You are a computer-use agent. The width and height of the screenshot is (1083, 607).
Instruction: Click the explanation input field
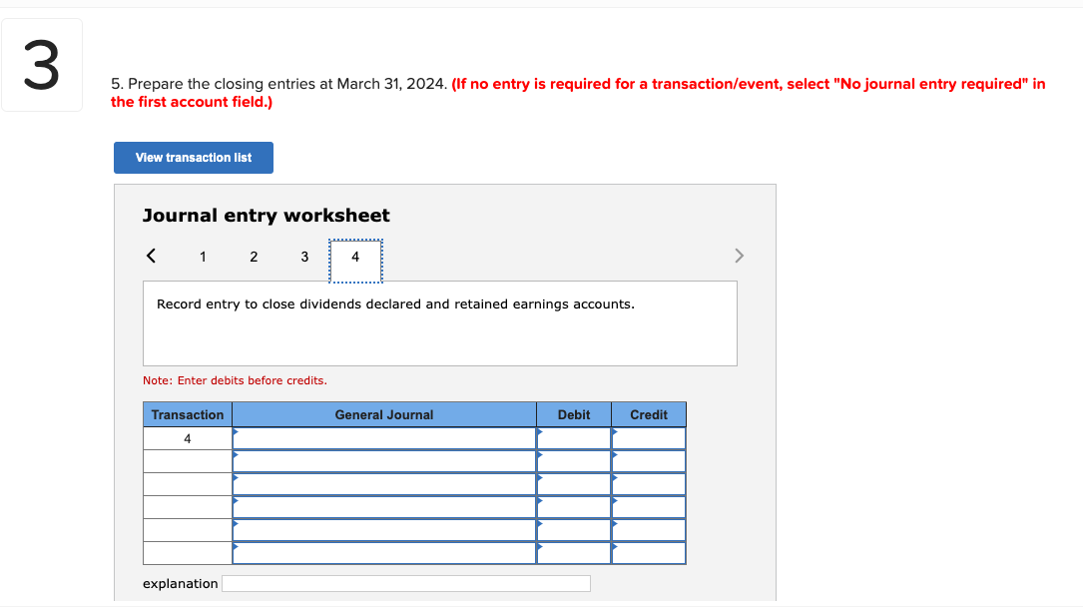[x=406, y=583]
